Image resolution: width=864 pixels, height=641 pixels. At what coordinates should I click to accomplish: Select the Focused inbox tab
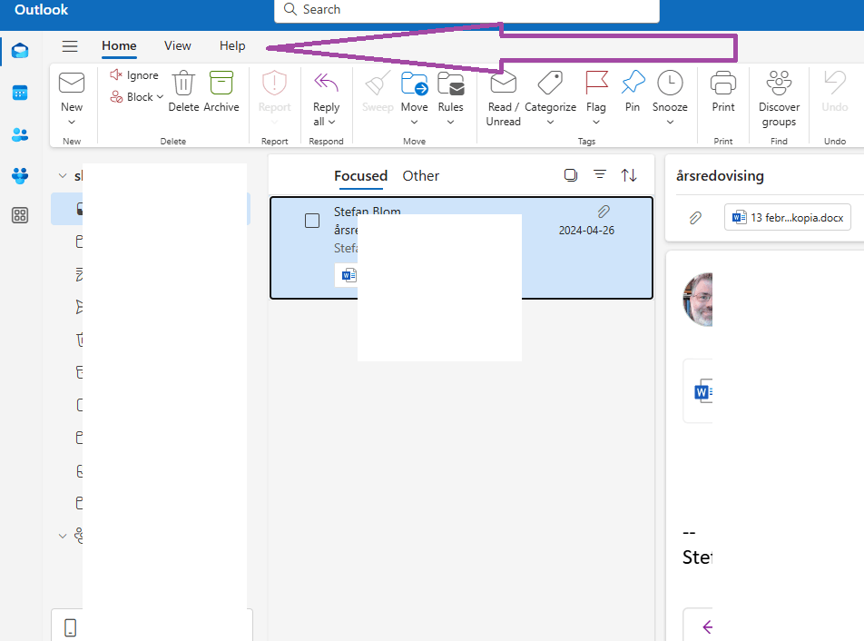pyautogui.click(x=361, y=176)
